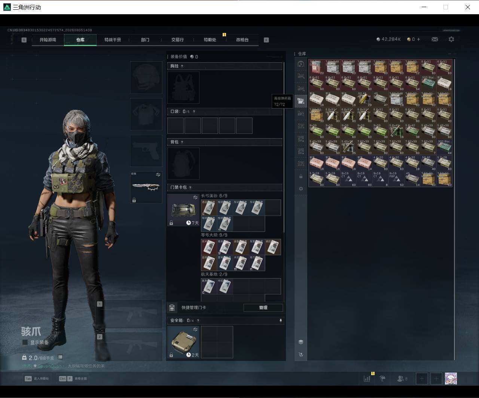
Task: Select the empty backpack slot
Action: pyautogui.click(x=183, y=164)
